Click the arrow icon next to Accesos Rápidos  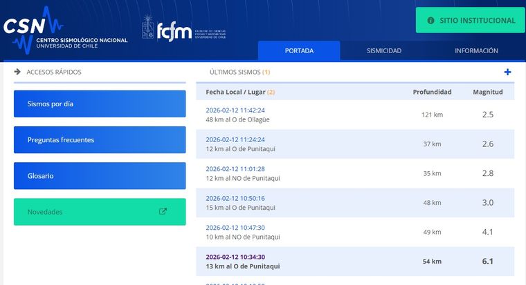(x=17, y=71)
